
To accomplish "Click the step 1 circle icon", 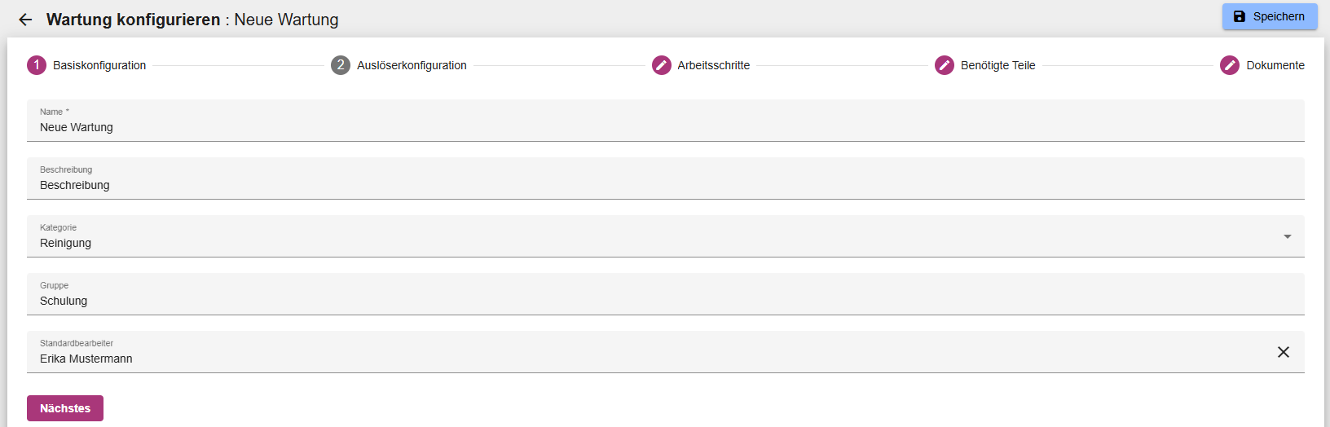I will point(37,65).
